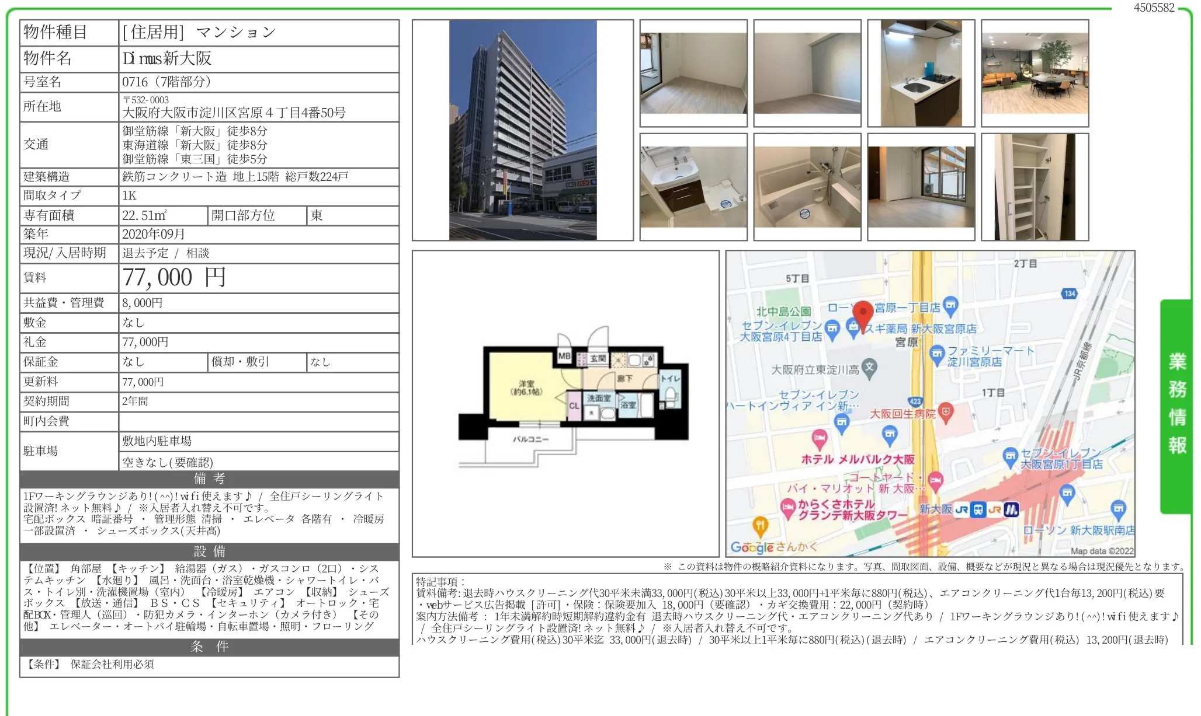Click the route 423 road shield icon

[x=916, y=401]
